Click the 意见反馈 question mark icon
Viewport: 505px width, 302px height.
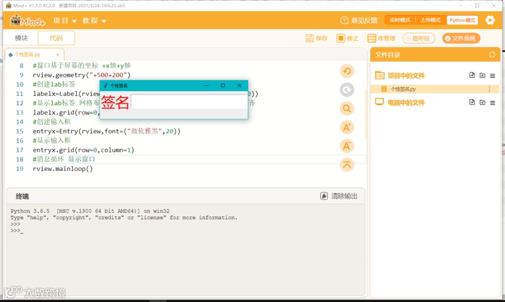pyautogui.click(x=344, y=20)
